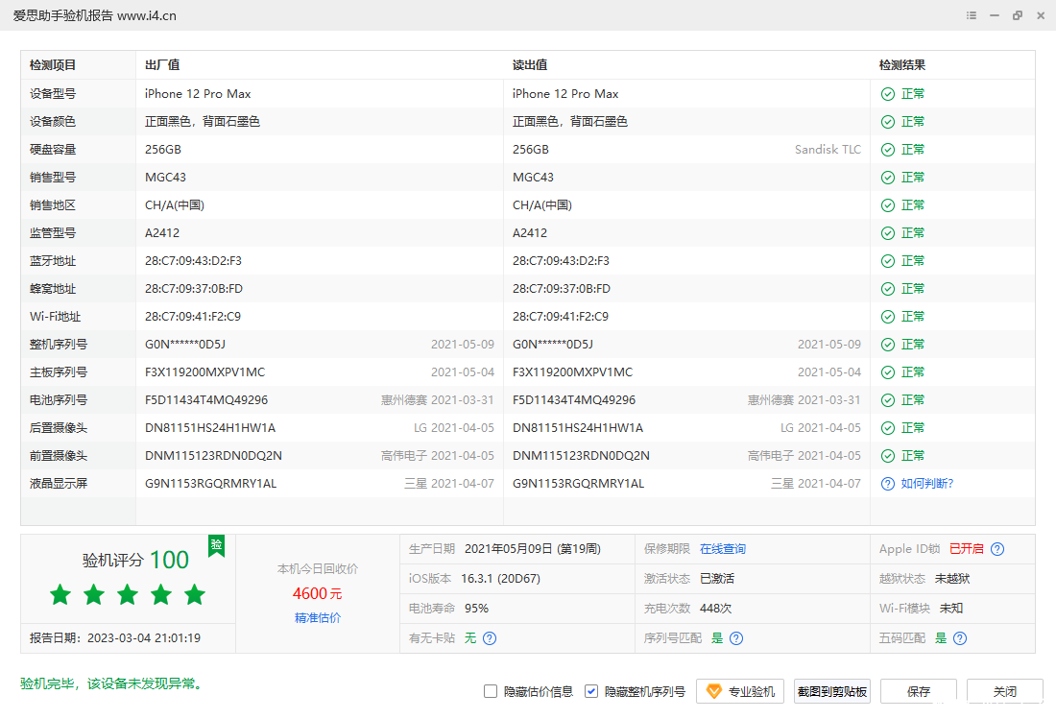The image size is (1056, 719).
Task: Click the 如何判断? link
Action: [x=927, y=484]
